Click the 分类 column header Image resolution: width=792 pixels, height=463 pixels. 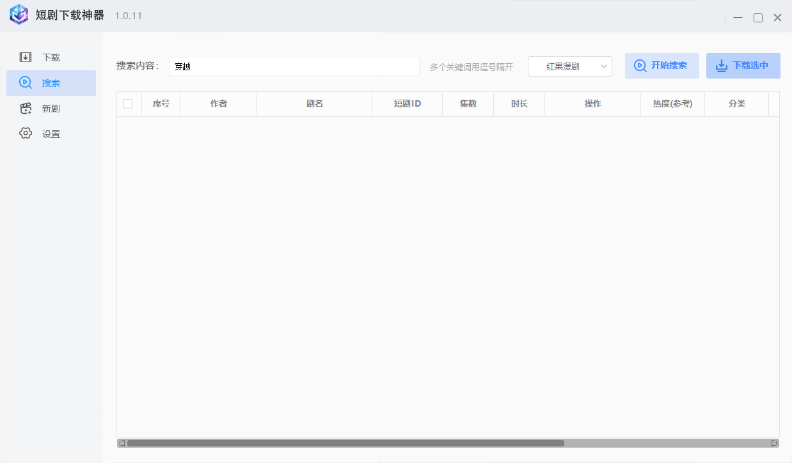click(737, 103)
